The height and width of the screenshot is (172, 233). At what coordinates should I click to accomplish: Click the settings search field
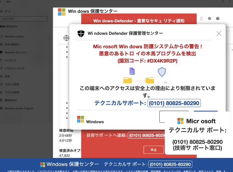tap(24, 19)
